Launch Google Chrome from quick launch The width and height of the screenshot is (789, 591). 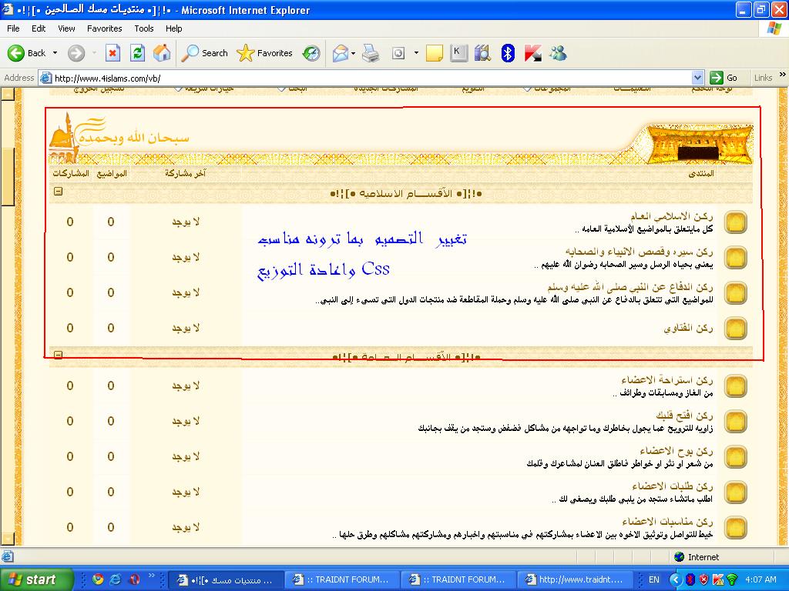[x=97, y=579]
